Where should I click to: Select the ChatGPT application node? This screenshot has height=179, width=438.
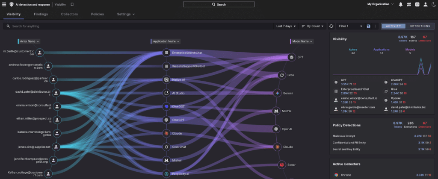pyautogui.click(x=166, y=120)
